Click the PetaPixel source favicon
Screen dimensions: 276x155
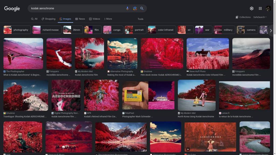pos(123,113)
